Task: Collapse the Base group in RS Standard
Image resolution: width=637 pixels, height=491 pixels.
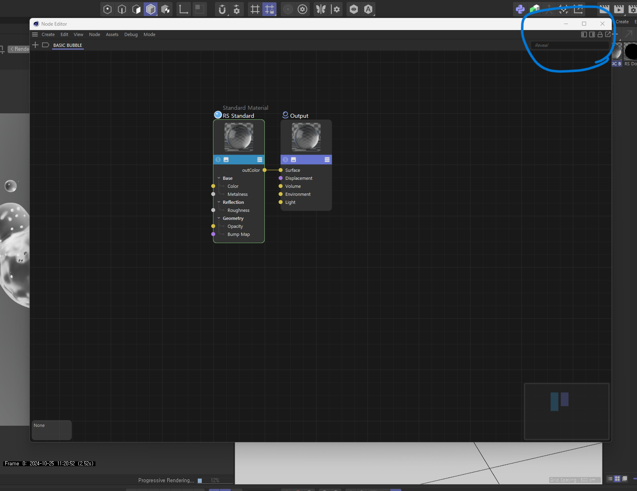Action: click(x=219, y=178)
